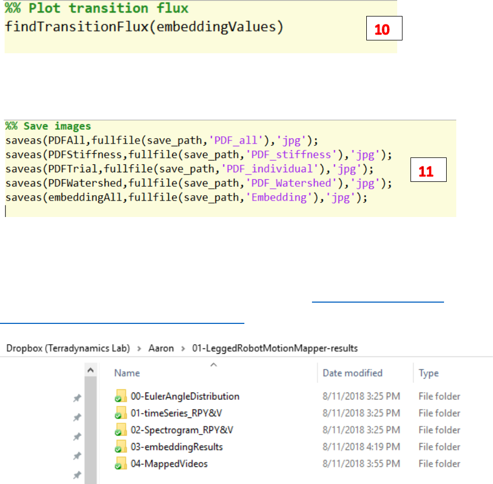The width and height of the screenshot is (493, 484).
Task: Click the 01-timeSeries_RPY&V folder icon
Action: click(x=121, y=413)
